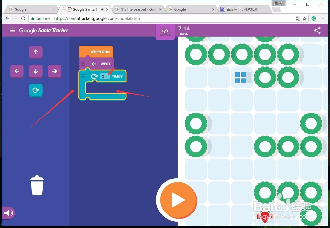Viewport: 330px width, 228px height.
Task: Add the up arrow move block
Action: point(36,52)
